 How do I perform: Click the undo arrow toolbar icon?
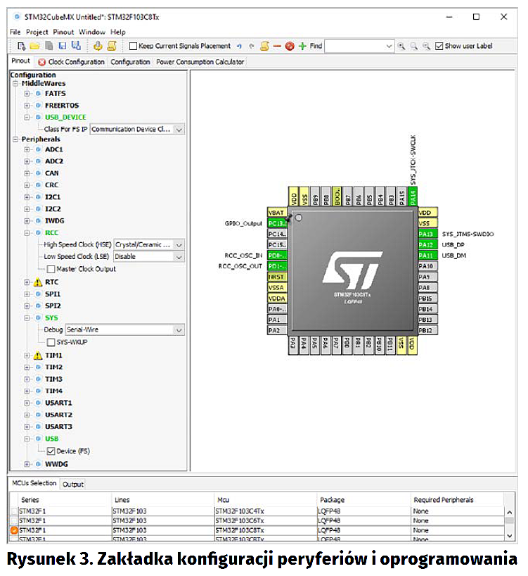click(239, 46)
